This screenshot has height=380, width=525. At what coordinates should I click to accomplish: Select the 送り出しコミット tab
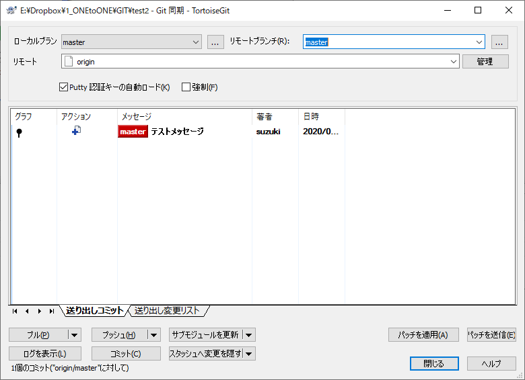click(94, 311)
